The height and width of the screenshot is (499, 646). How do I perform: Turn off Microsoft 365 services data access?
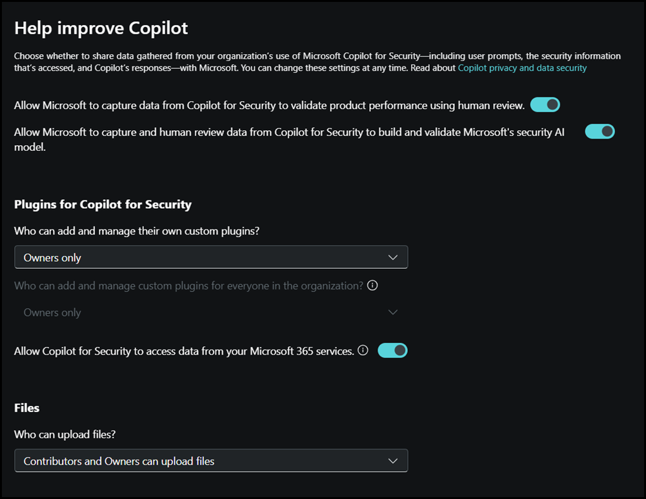coord(392,351)
